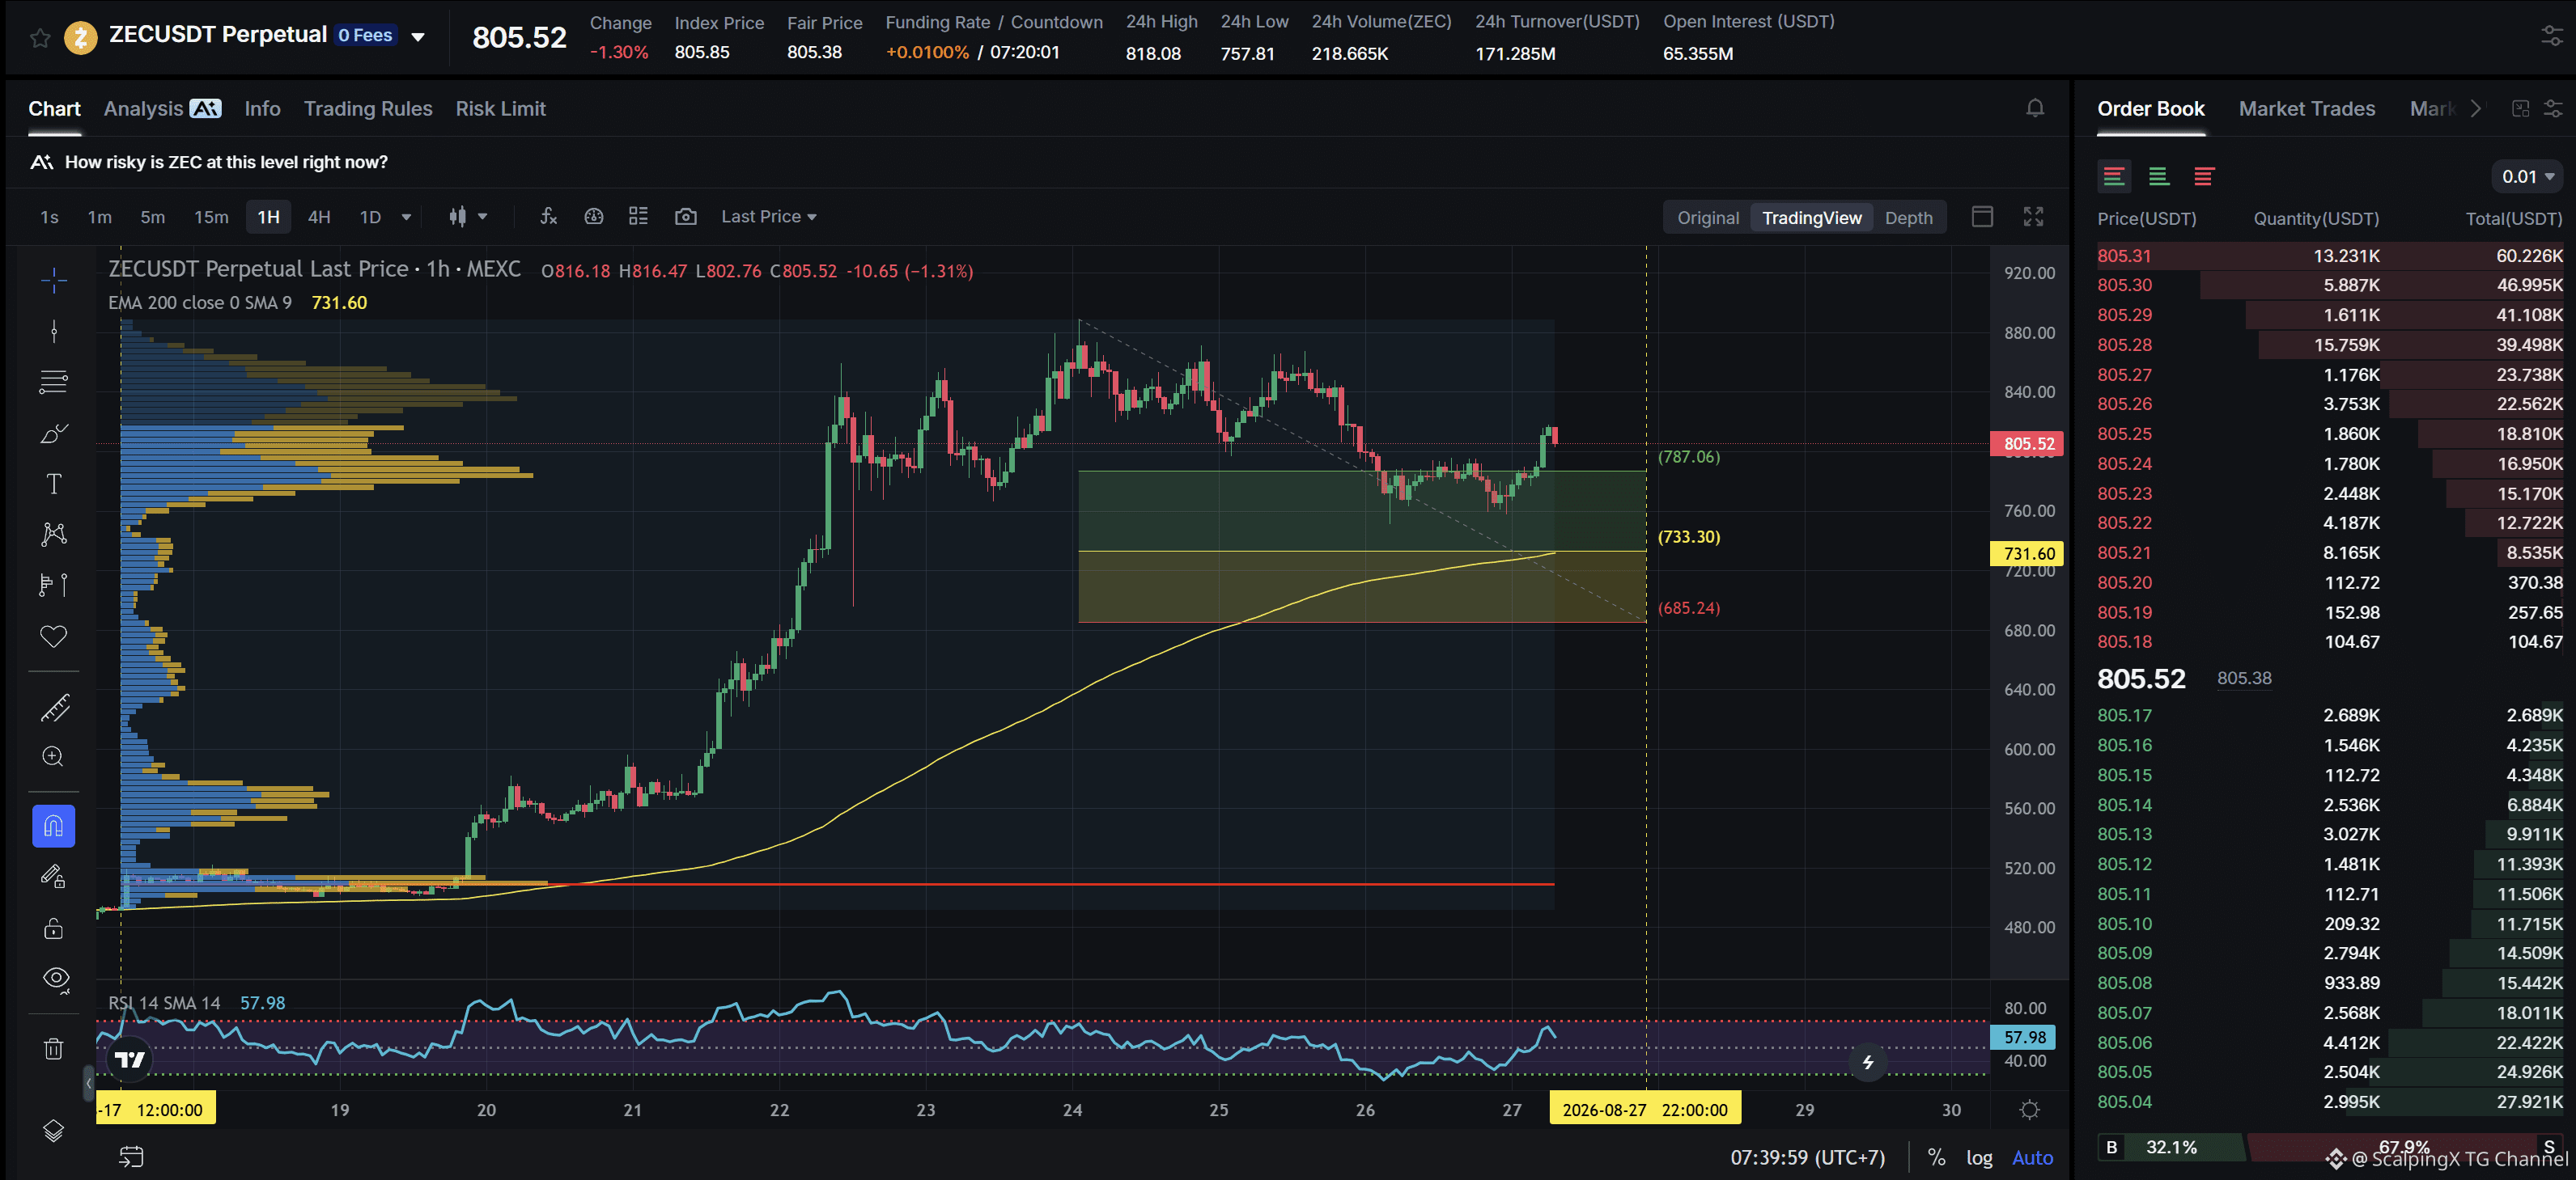This screenshot has height=1180, width=2576.
Task: Open the chart layout grid icon
Action: point(638,216)
